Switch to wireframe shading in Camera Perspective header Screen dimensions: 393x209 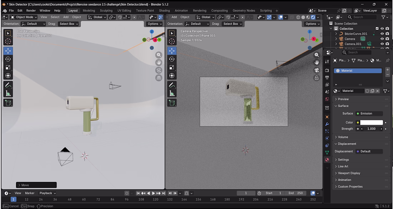[298, 17]
